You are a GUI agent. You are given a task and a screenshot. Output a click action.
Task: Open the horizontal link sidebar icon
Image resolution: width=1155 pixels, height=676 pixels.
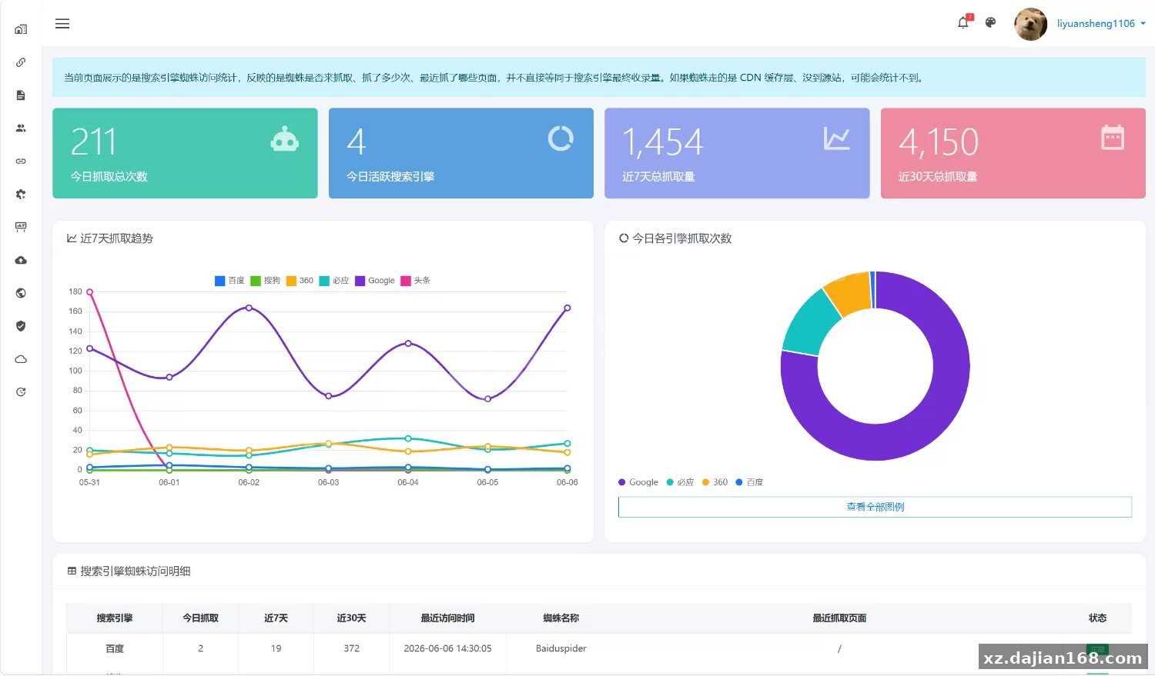point(21,162)
